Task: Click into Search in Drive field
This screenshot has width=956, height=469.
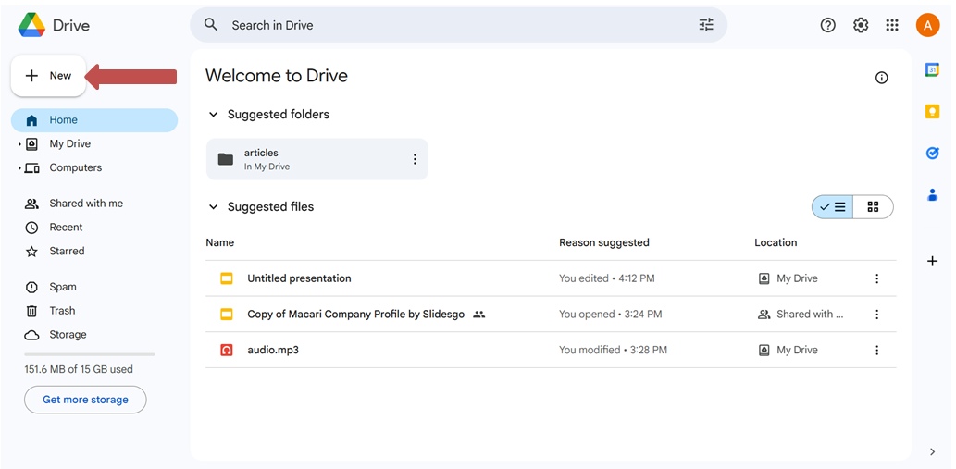Action: tap(457, 25)
